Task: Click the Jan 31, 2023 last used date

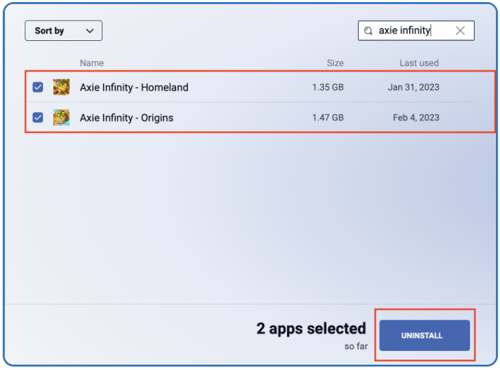Action: click(x=413, y=87)
